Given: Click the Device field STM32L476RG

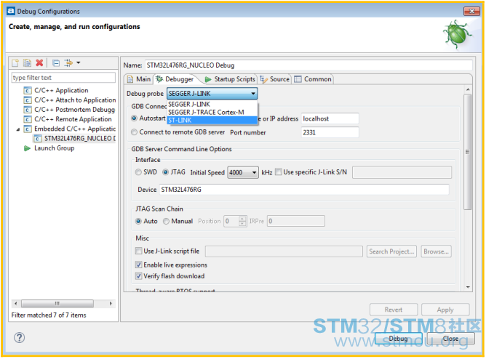Looking at the screenshot, I should [x=304, y=190].
